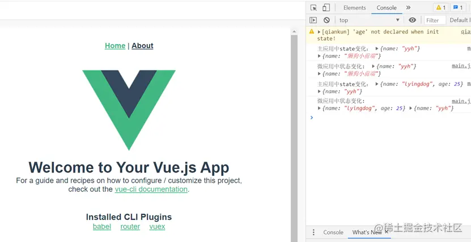Click the scrollbar up arrow

pyautogui.click(x=294, y=32)
